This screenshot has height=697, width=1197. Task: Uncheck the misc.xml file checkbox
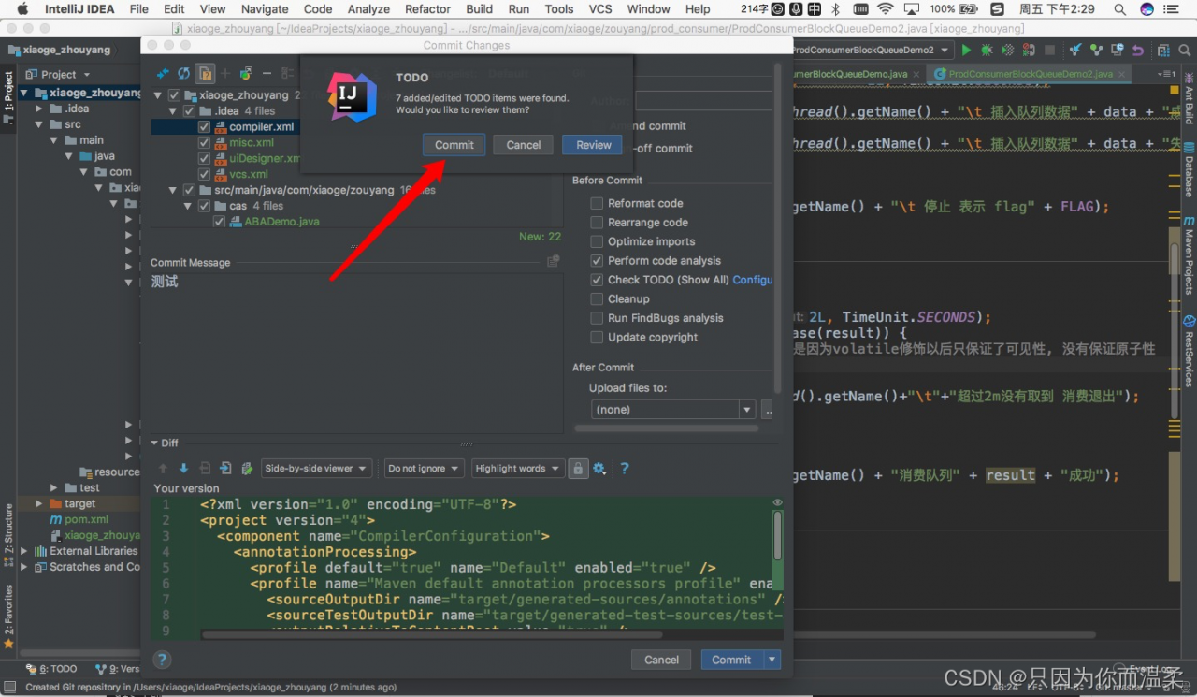click(x=204, y=143)
